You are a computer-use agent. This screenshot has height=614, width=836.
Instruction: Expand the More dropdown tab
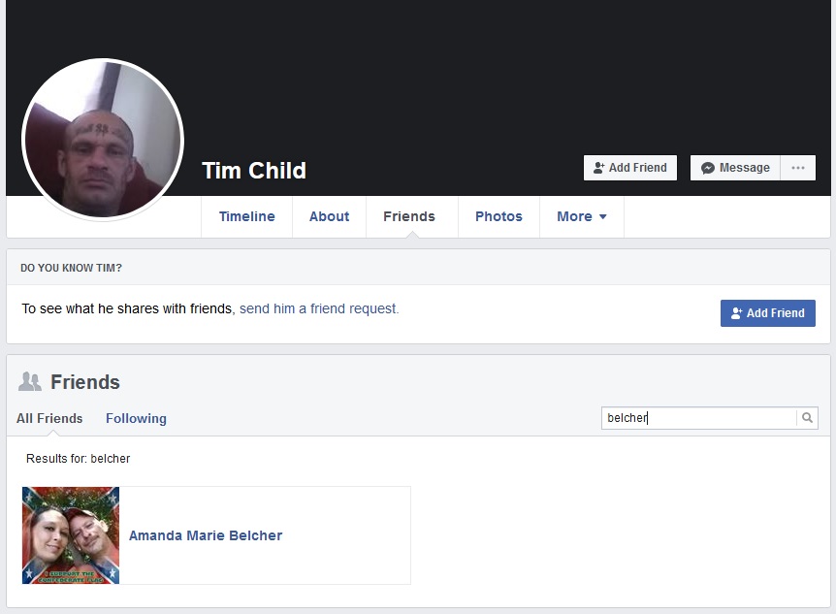[582, 216]
